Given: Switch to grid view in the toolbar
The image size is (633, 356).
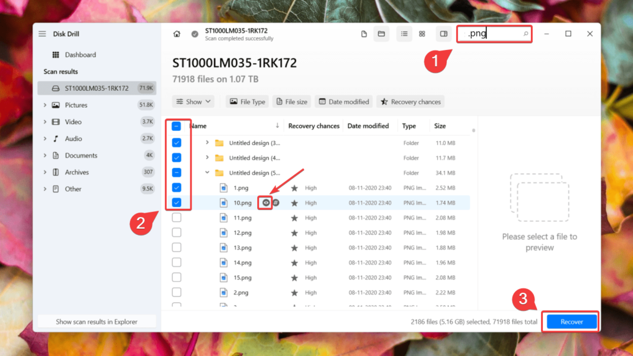Looking at the screenshot, I should click(x=422, y=34).
